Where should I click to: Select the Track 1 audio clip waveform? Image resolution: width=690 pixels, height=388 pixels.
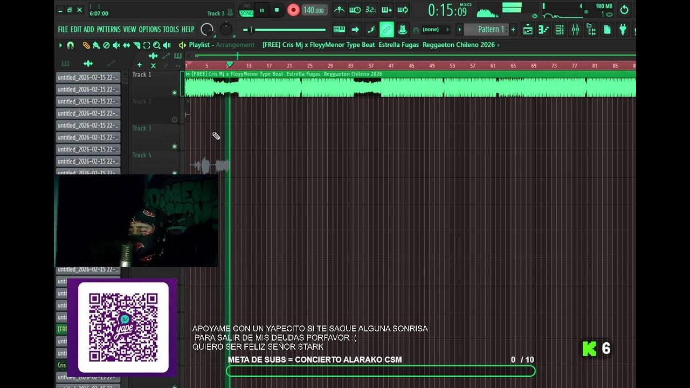point(410,87)
